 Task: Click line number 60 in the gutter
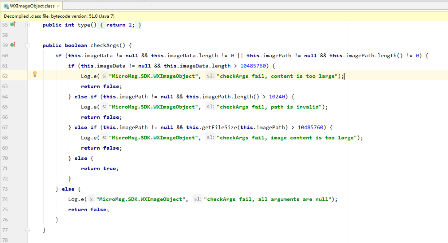point(5,56)
